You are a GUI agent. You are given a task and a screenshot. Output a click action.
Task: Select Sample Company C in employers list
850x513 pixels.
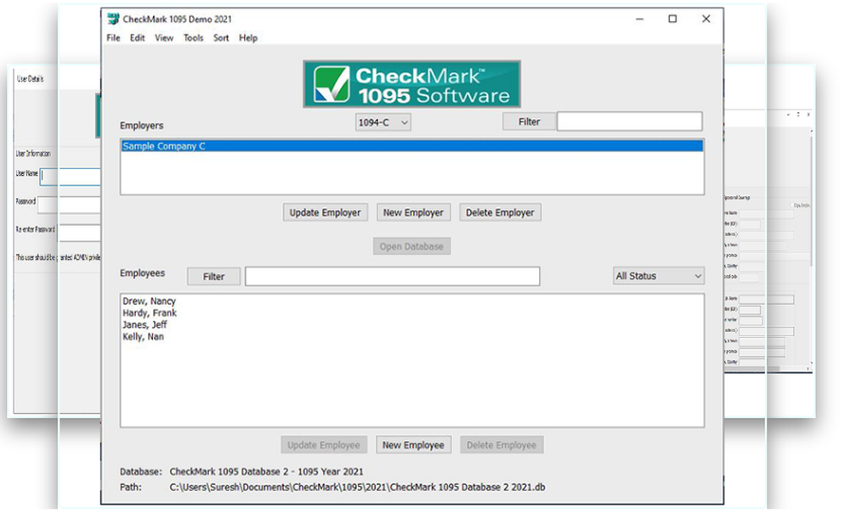coord(412,146)
